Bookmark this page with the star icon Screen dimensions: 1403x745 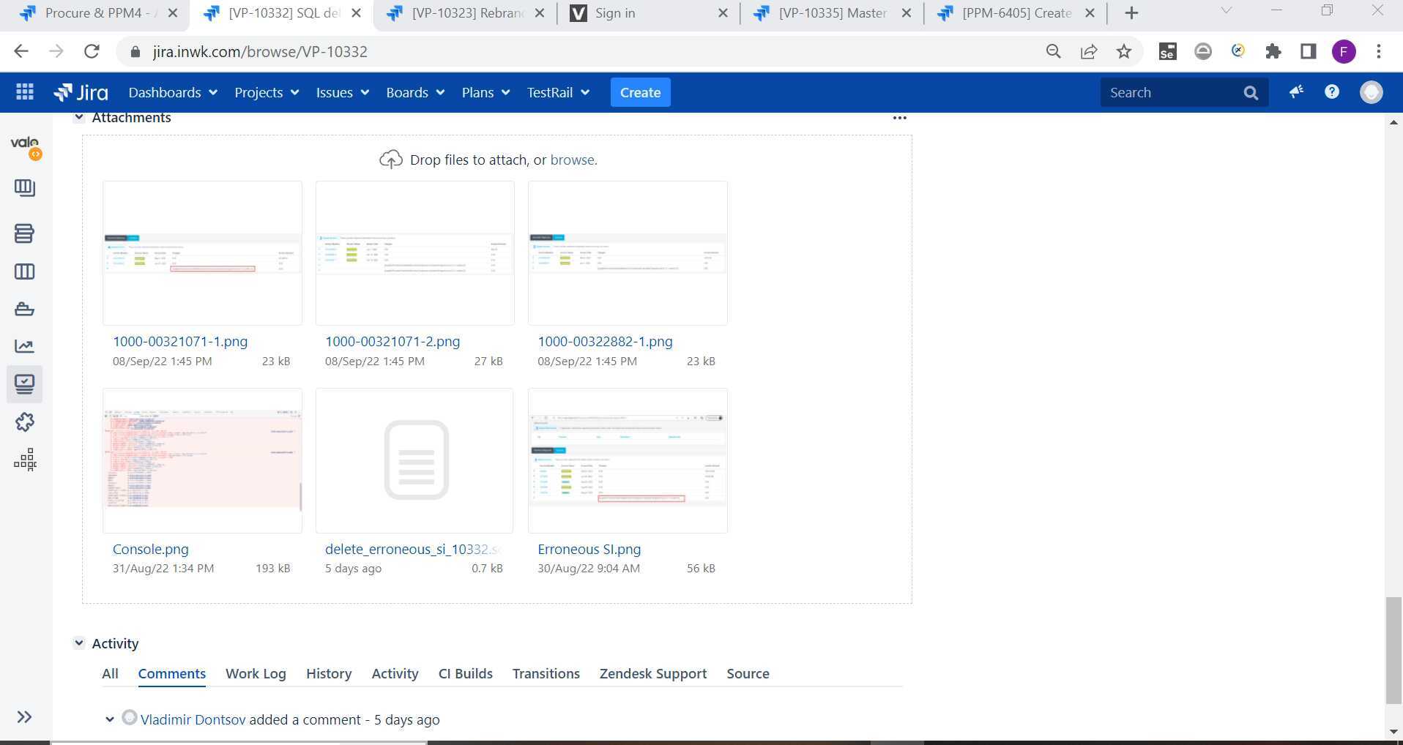pyautogui.click(x=1123, y=51)
